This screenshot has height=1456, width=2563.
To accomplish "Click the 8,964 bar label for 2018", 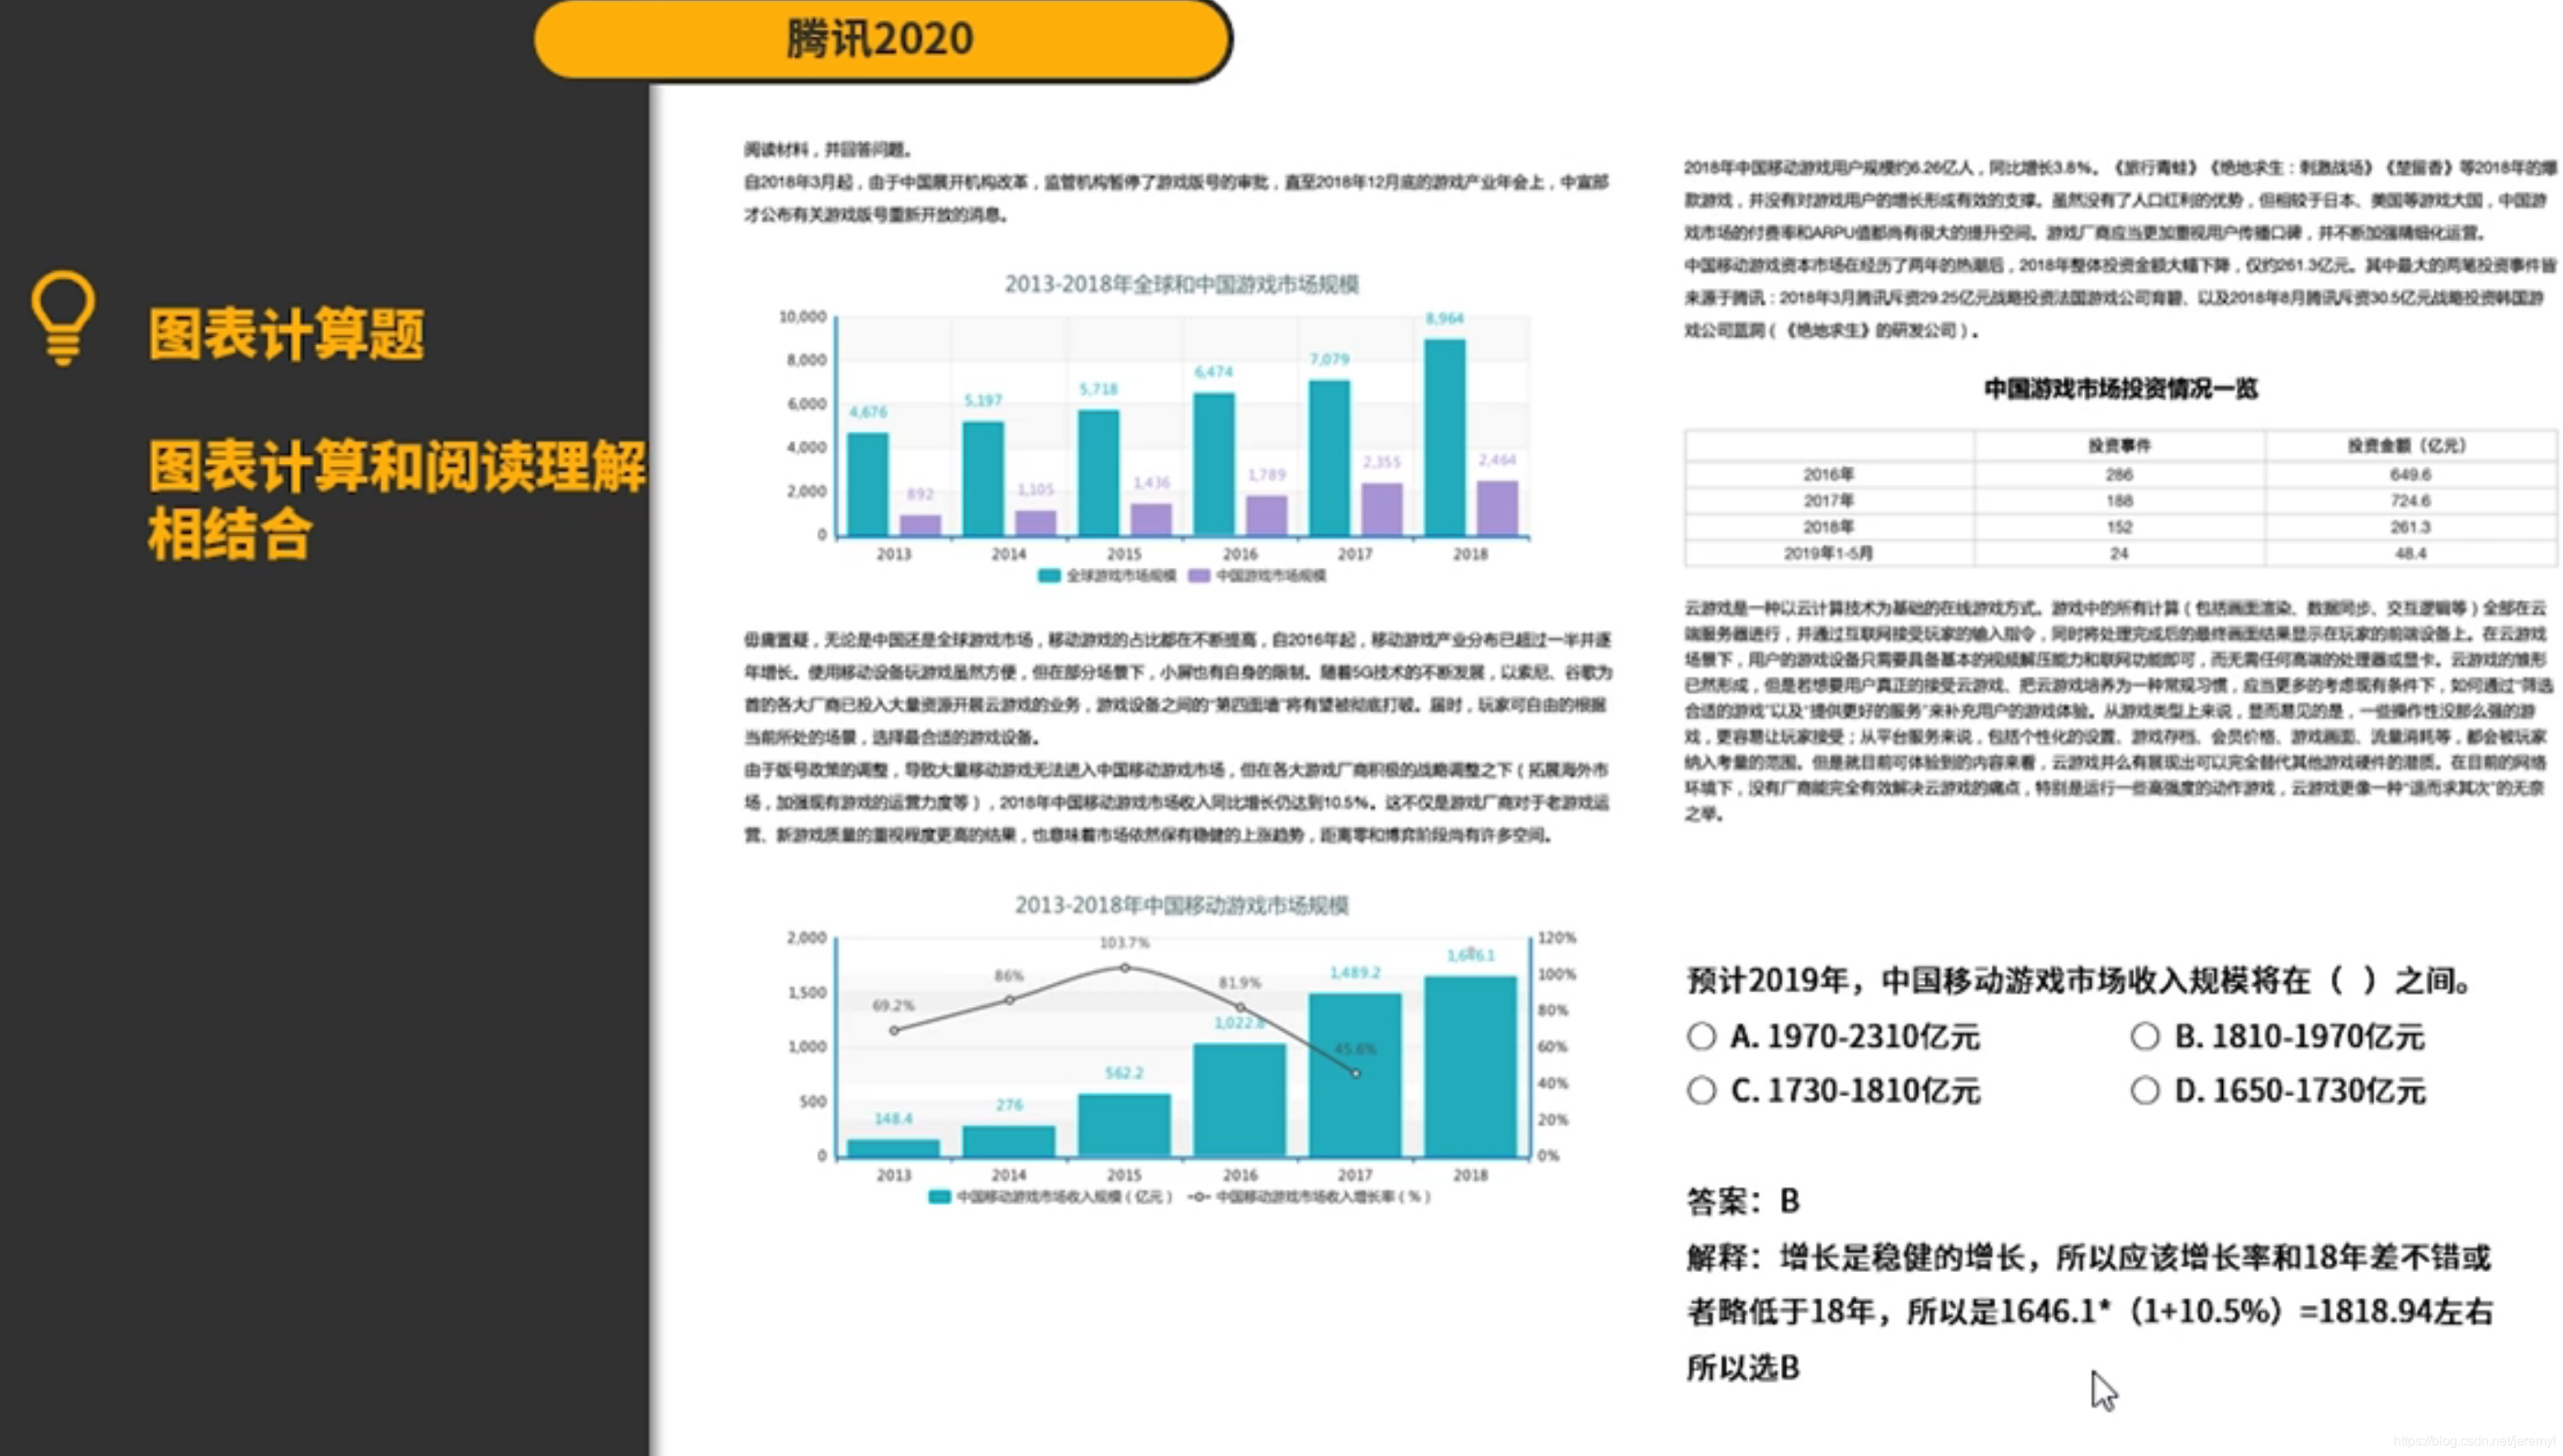I will [1444, 319].
